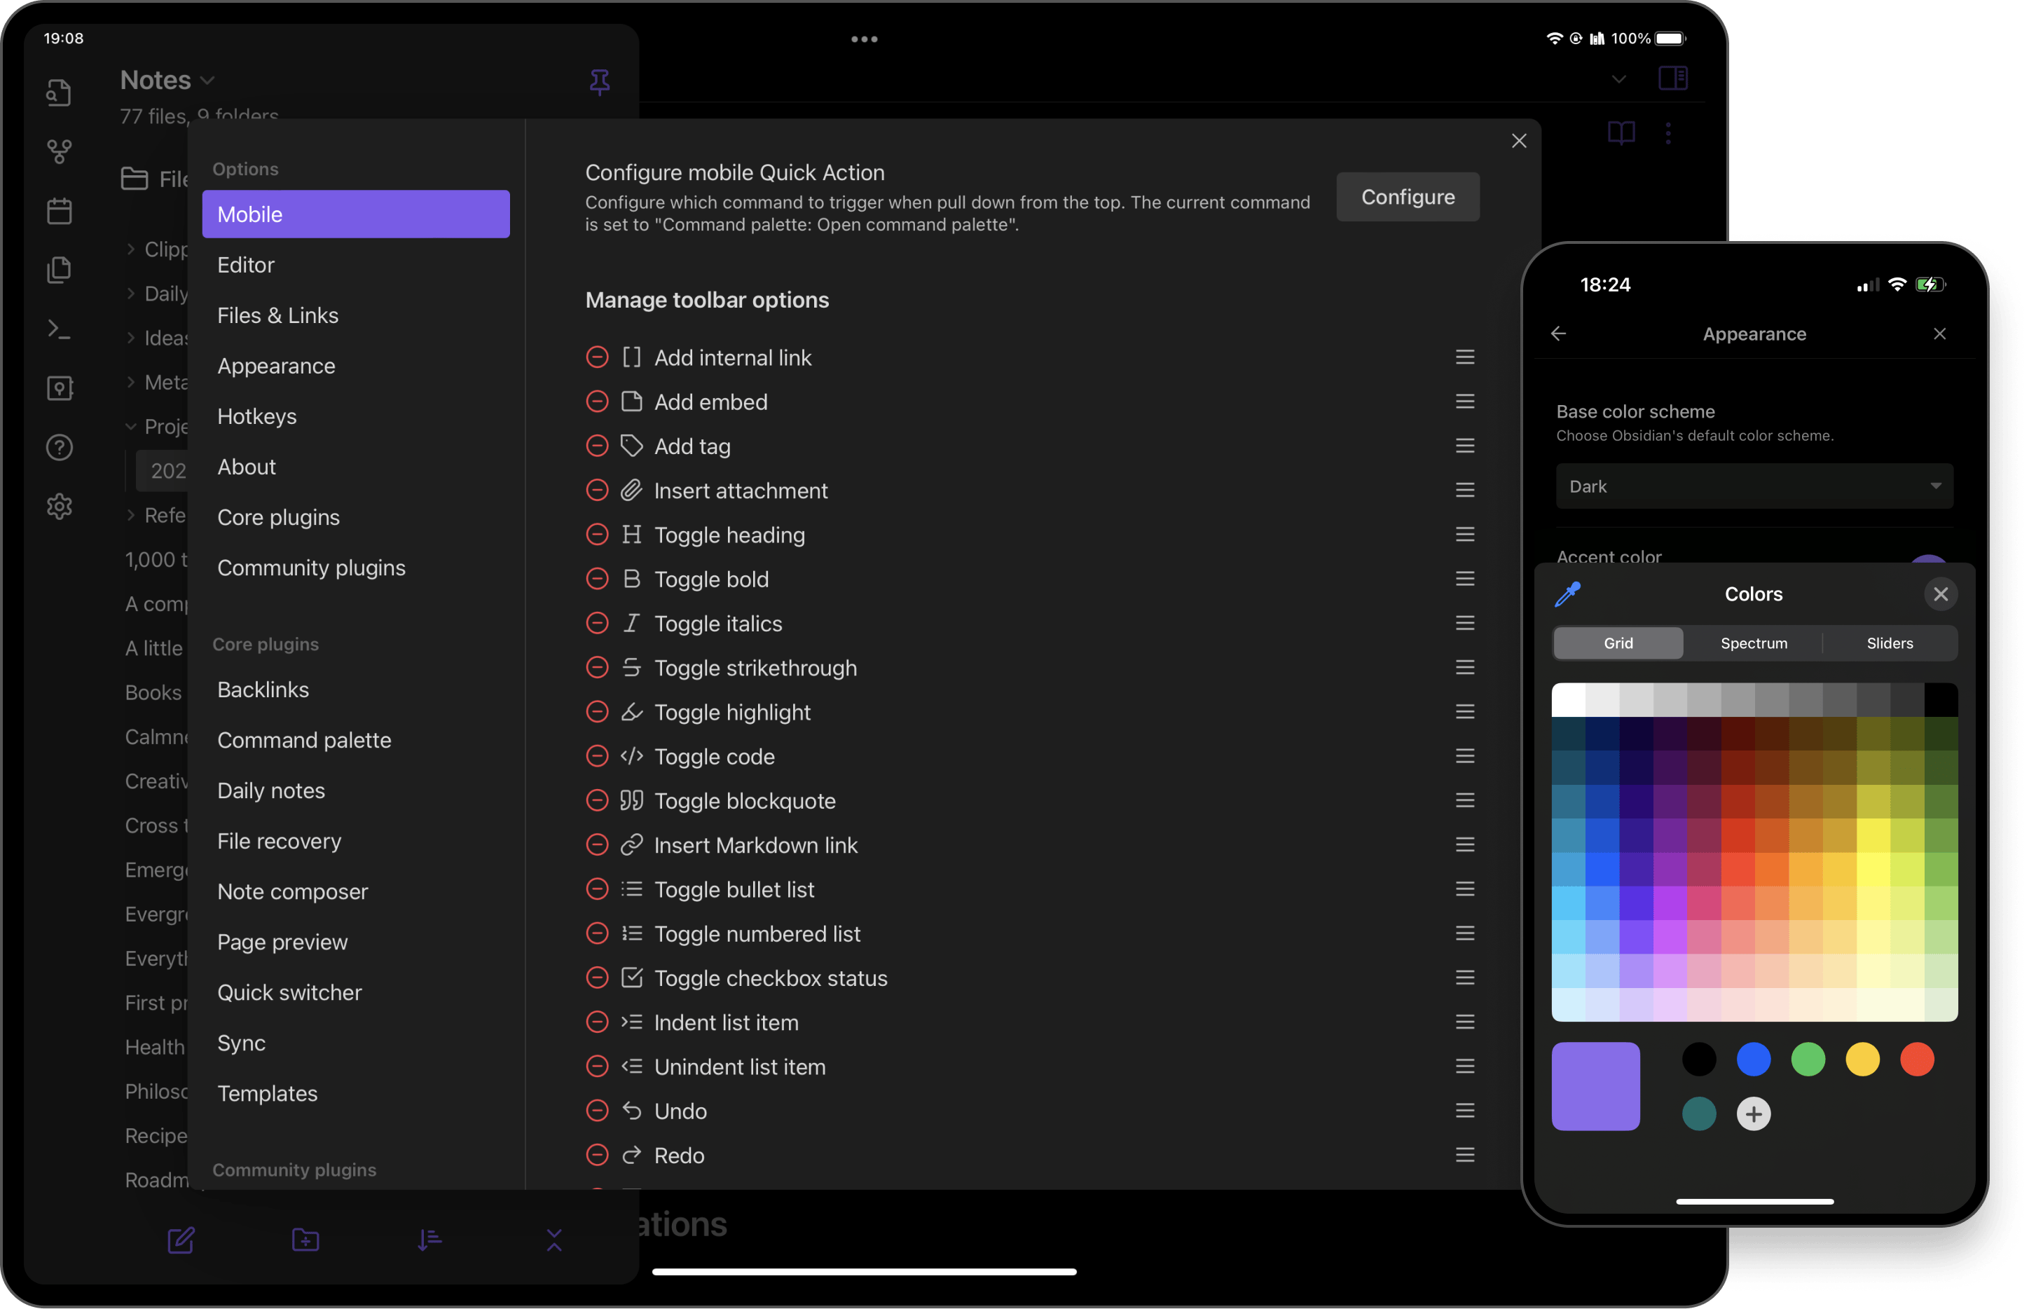The width and height of the screenshot is (2029, 1309).
Task: Remove Undo from toolbar options
Action: [598, 1110]
